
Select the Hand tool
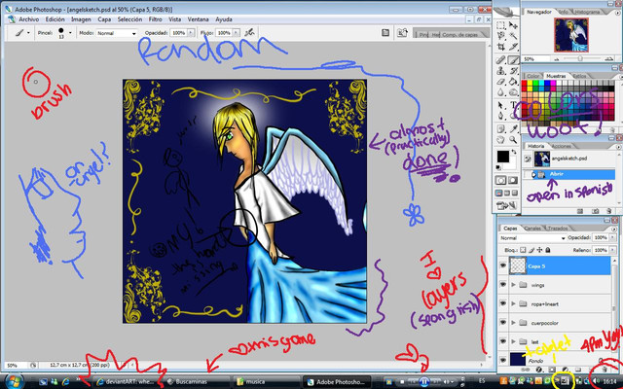[x=500, y=140]
